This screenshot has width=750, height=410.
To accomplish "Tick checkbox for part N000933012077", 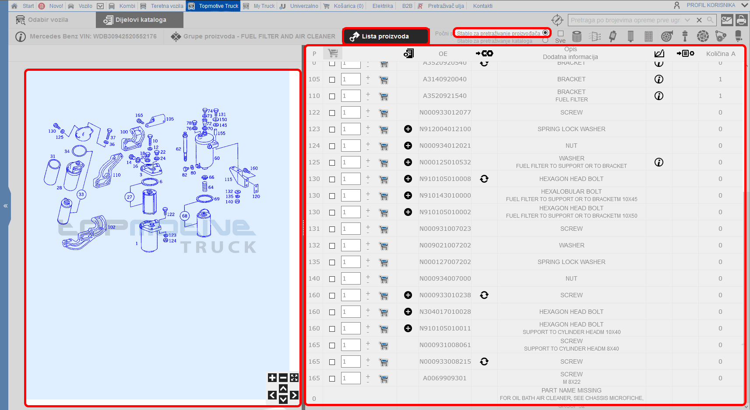I will 332,113.
